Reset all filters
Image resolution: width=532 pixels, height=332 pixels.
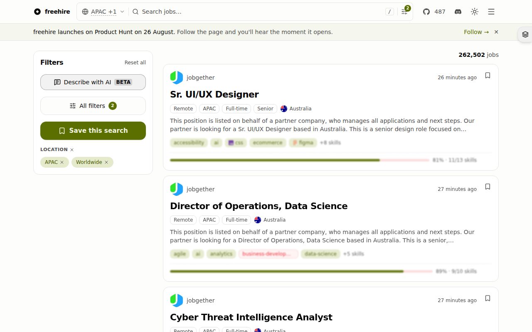point(135,63)
